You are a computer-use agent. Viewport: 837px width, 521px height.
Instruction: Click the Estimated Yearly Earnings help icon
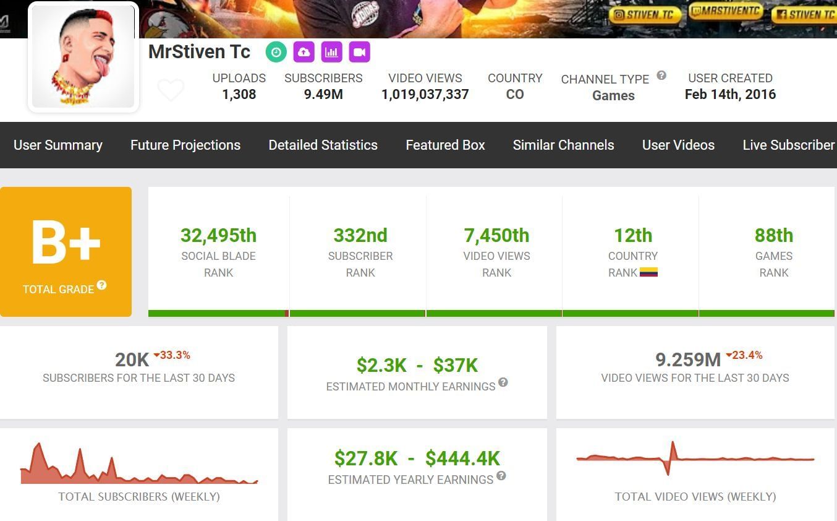[501, 476]
